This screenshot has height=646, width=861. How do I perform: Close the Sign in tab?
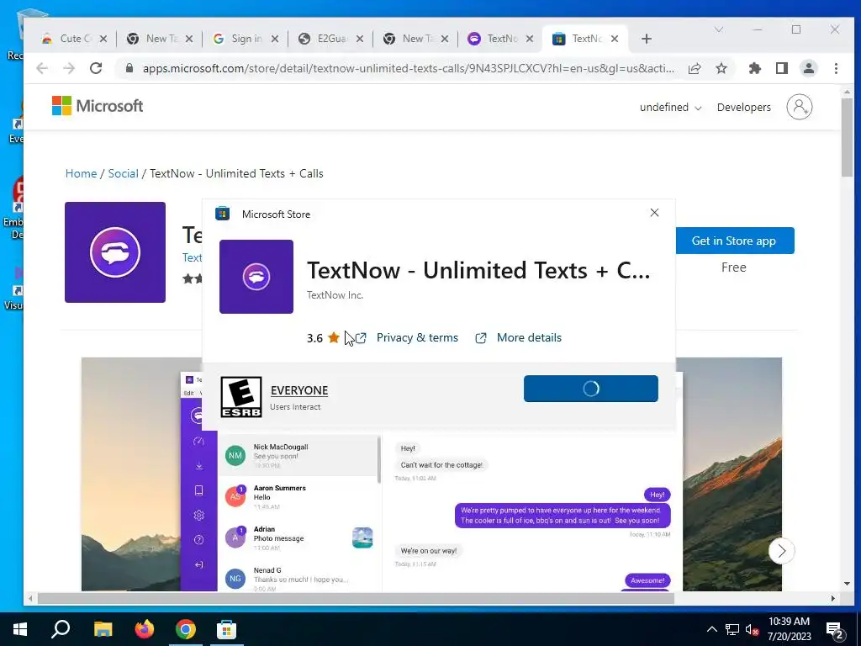275,39
